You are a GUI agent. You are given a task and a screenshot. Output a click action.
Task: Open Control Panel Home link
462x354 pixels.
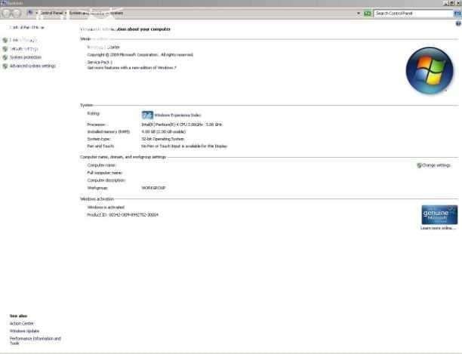27,27
